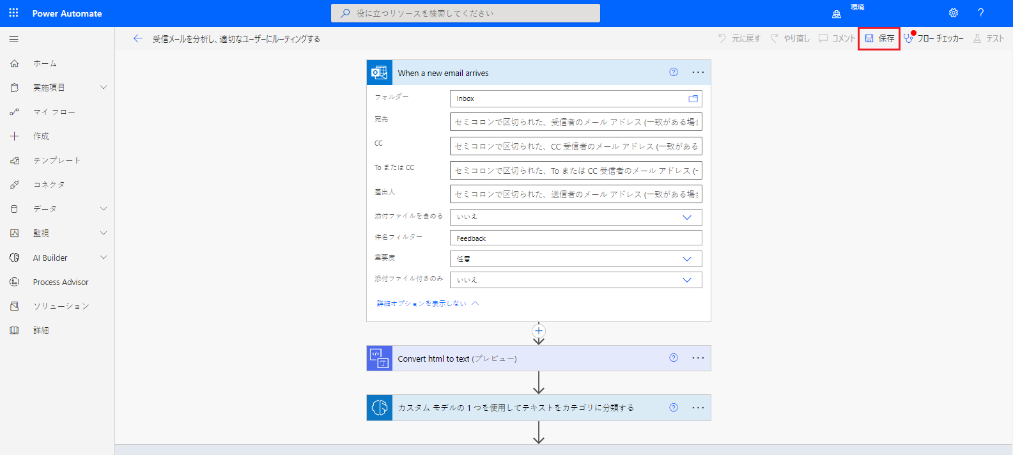Image resolution: width=1013 pixels, height=455 pixels.
Task: Click the 宛先 recipient address field
Action: pos(576,122)
